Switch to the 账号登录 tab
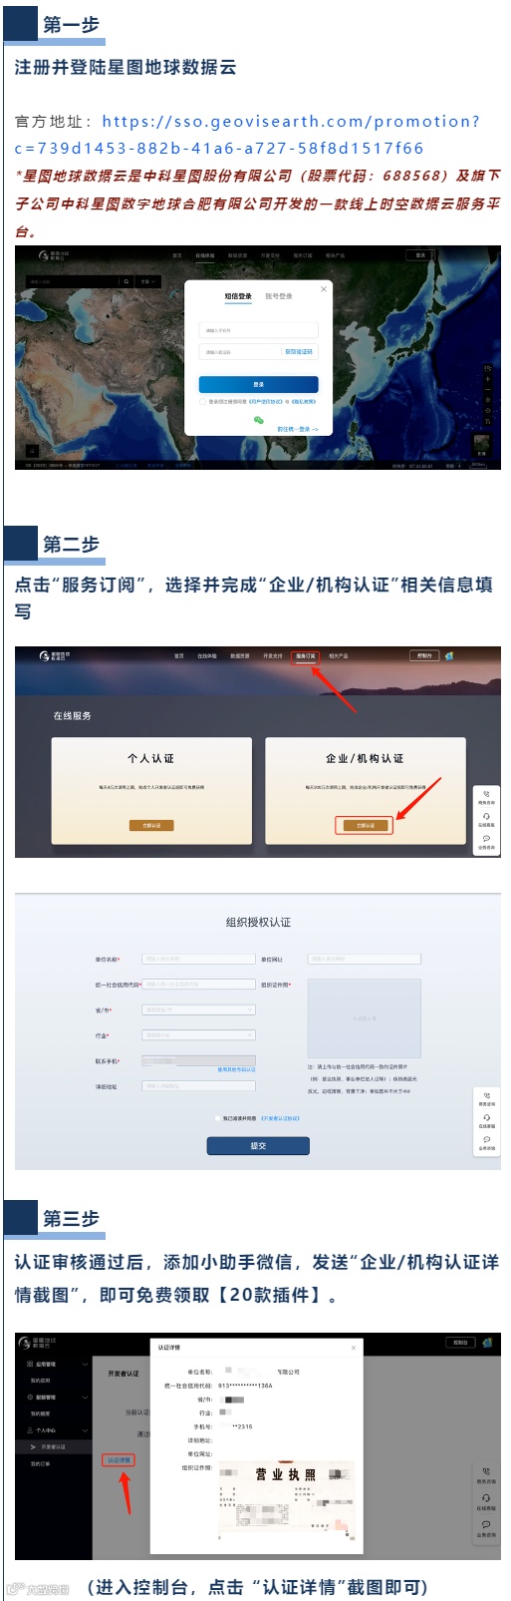The image size is (511, 1601). (279, 296)
